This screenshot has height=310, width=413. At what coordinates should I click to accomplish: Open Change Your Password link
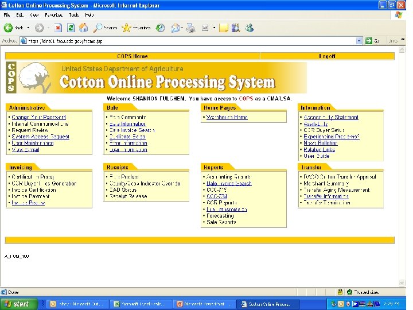pyautogui.click(x=39, y=117)
